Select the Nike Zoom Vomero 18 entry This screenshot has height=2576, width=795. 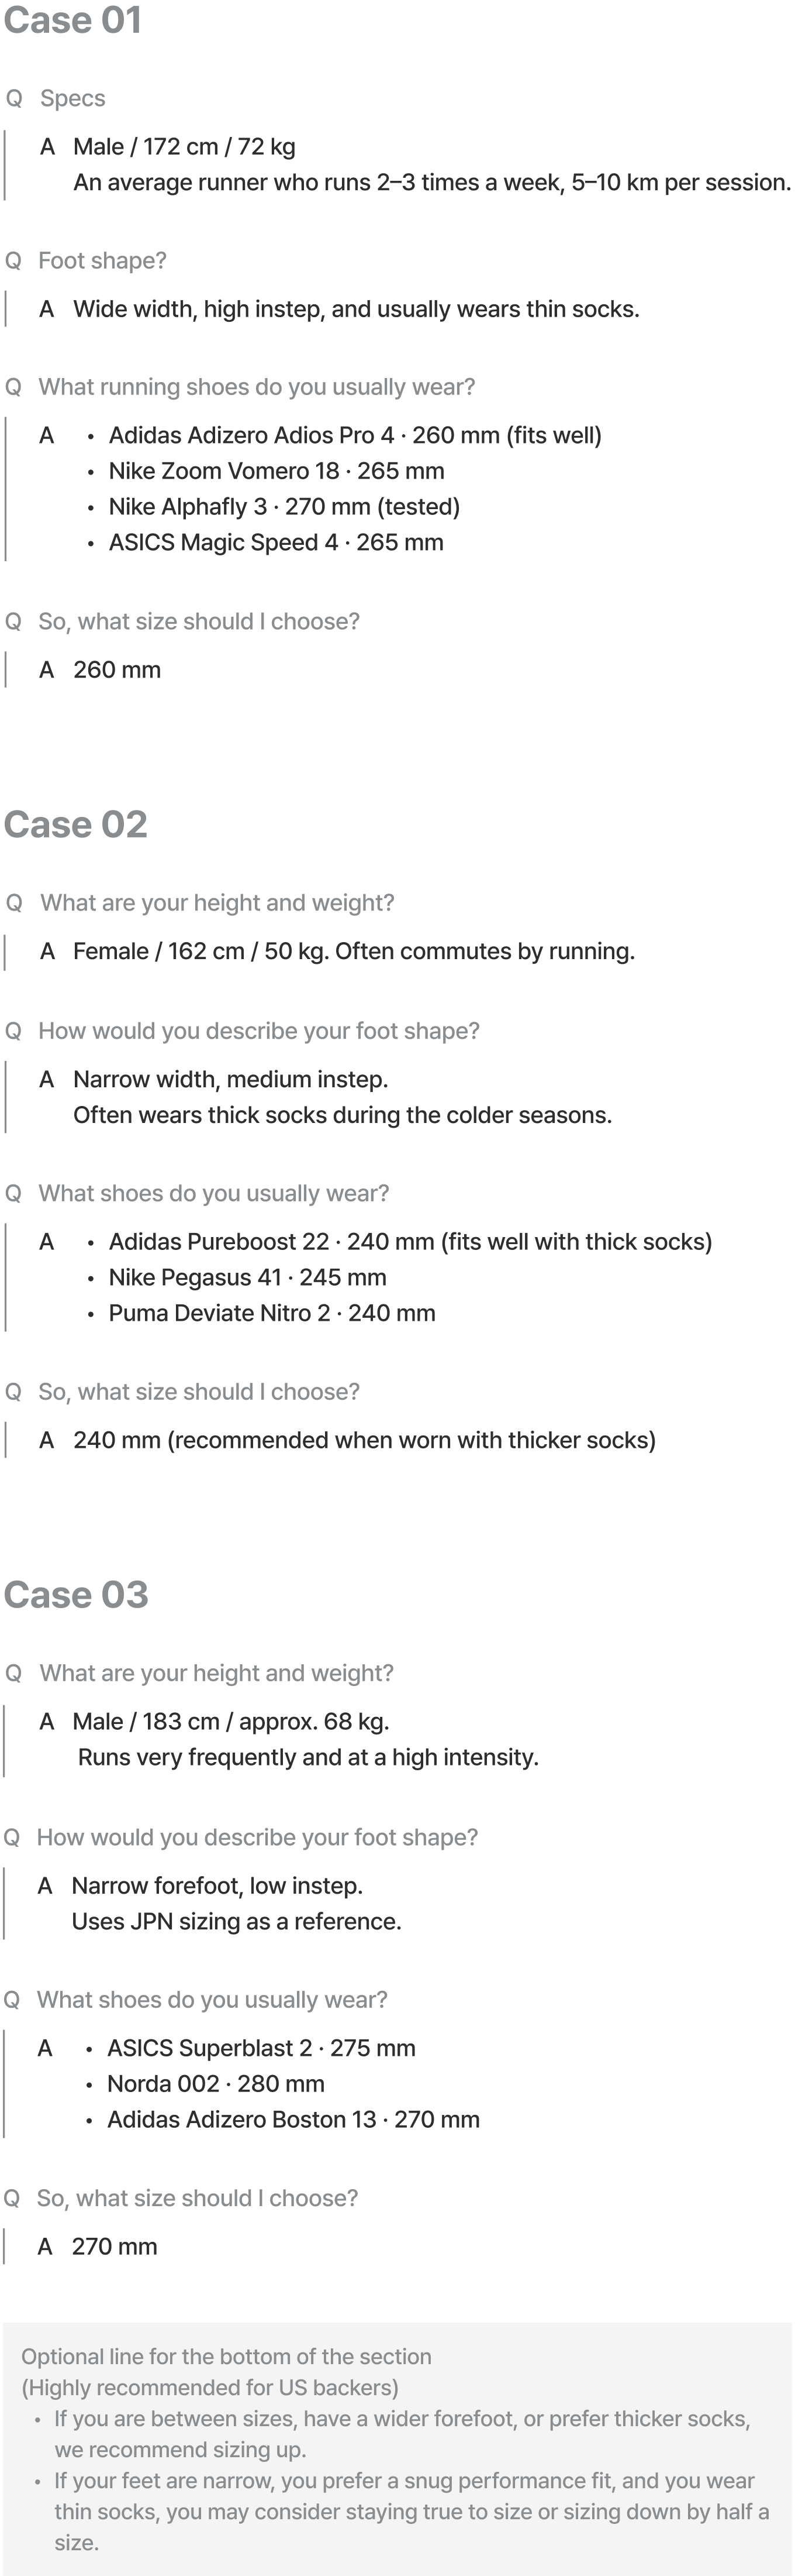pos(276,471)
